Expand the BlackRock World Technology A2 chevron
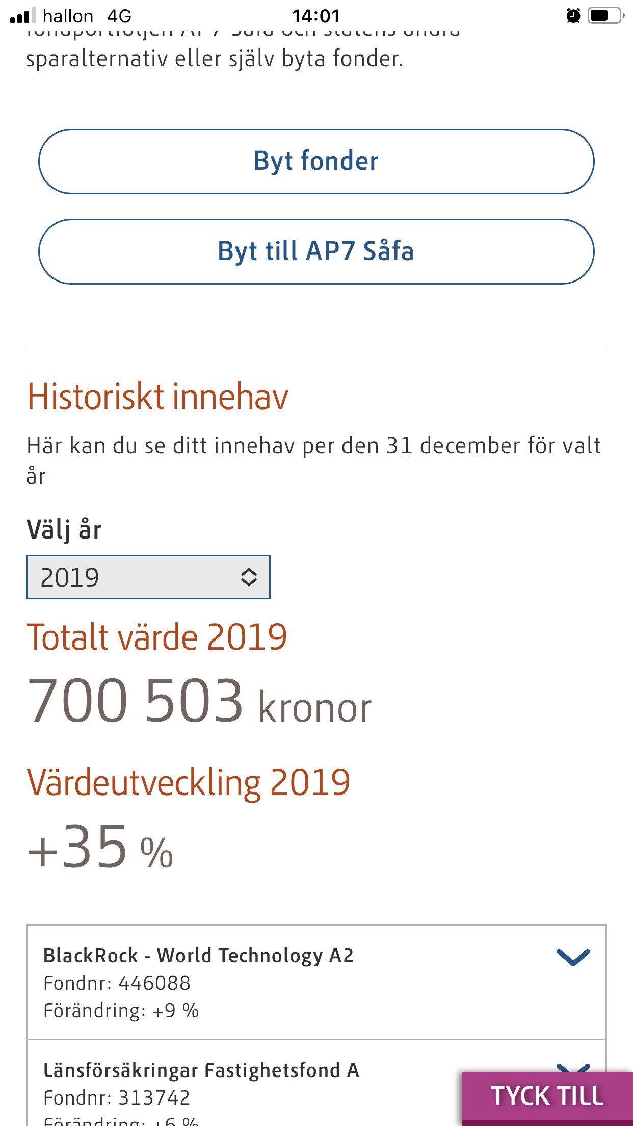Screen dimensions: 633x1126 coord(573,957)
